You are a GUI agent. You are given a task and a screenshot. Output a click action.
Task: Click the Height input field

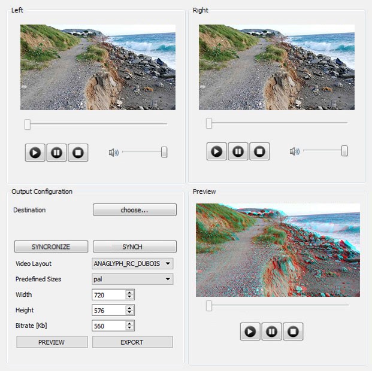click(x=109, y=311)
